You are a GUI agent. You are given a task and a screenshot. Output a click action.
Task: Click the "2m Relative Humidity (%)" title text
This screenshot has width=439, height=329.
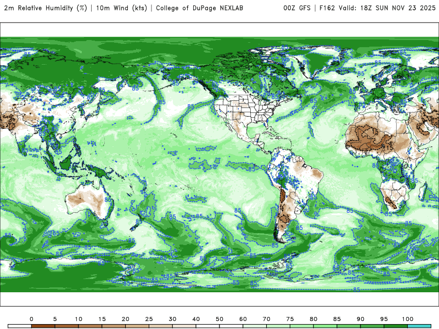pyautogui.click(x=46, y=8)
